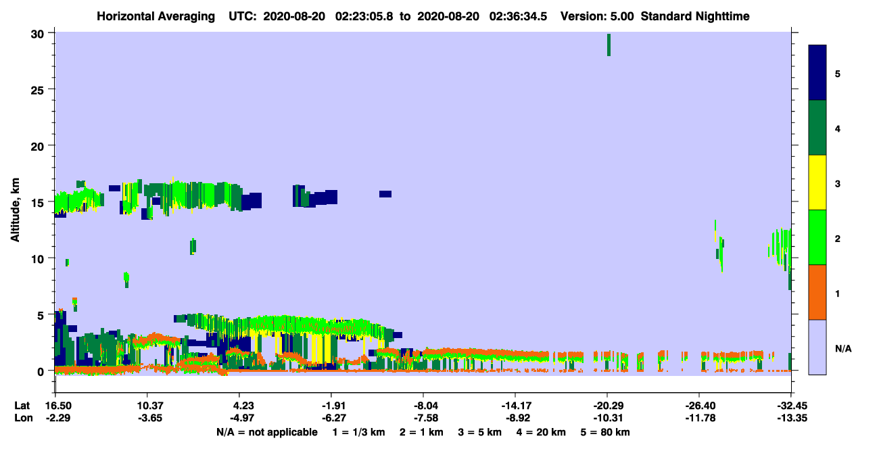The height and width of the screenshot is (451, 879).
Task: Click the 'N/A = not applicable' legend note
Action: tap(266, 432)
